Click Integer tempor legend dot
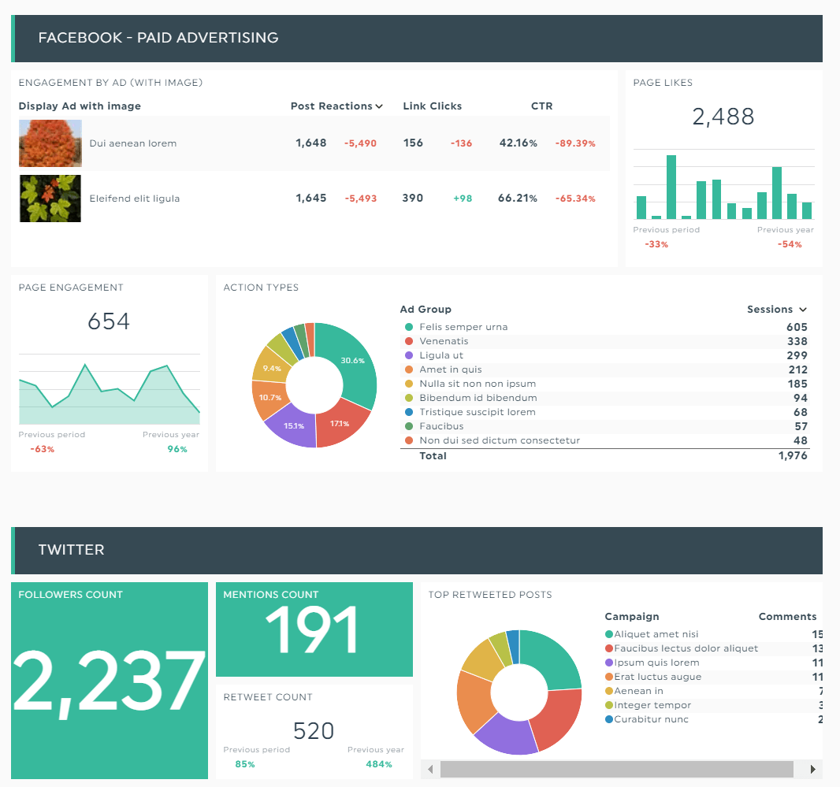This screenshot has width=840, height=787. [608, 705]
